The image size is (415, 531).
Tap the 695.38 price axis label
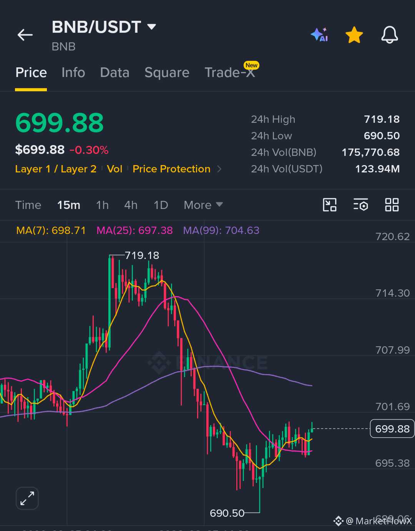392,463
